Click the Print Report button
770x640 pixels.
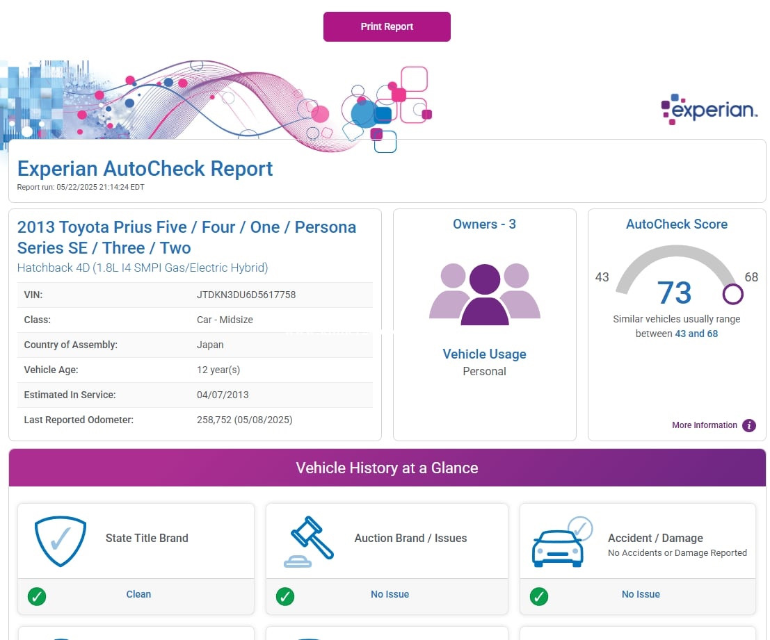tap(387, 26)
